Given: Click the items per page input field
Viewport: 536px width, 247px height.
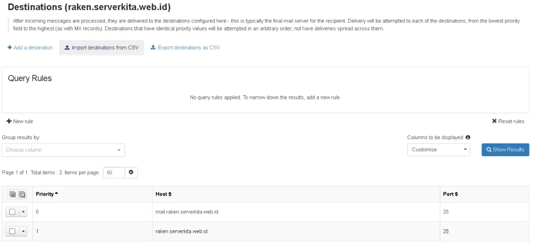Looking at the screenshot, I should pos(114,172).
